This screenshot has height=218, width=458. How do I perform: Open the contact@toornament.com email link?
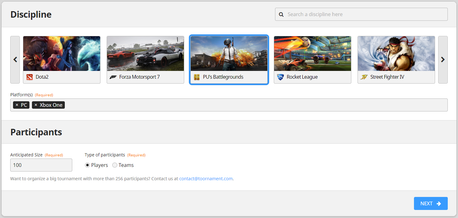[x=206, y=179]
